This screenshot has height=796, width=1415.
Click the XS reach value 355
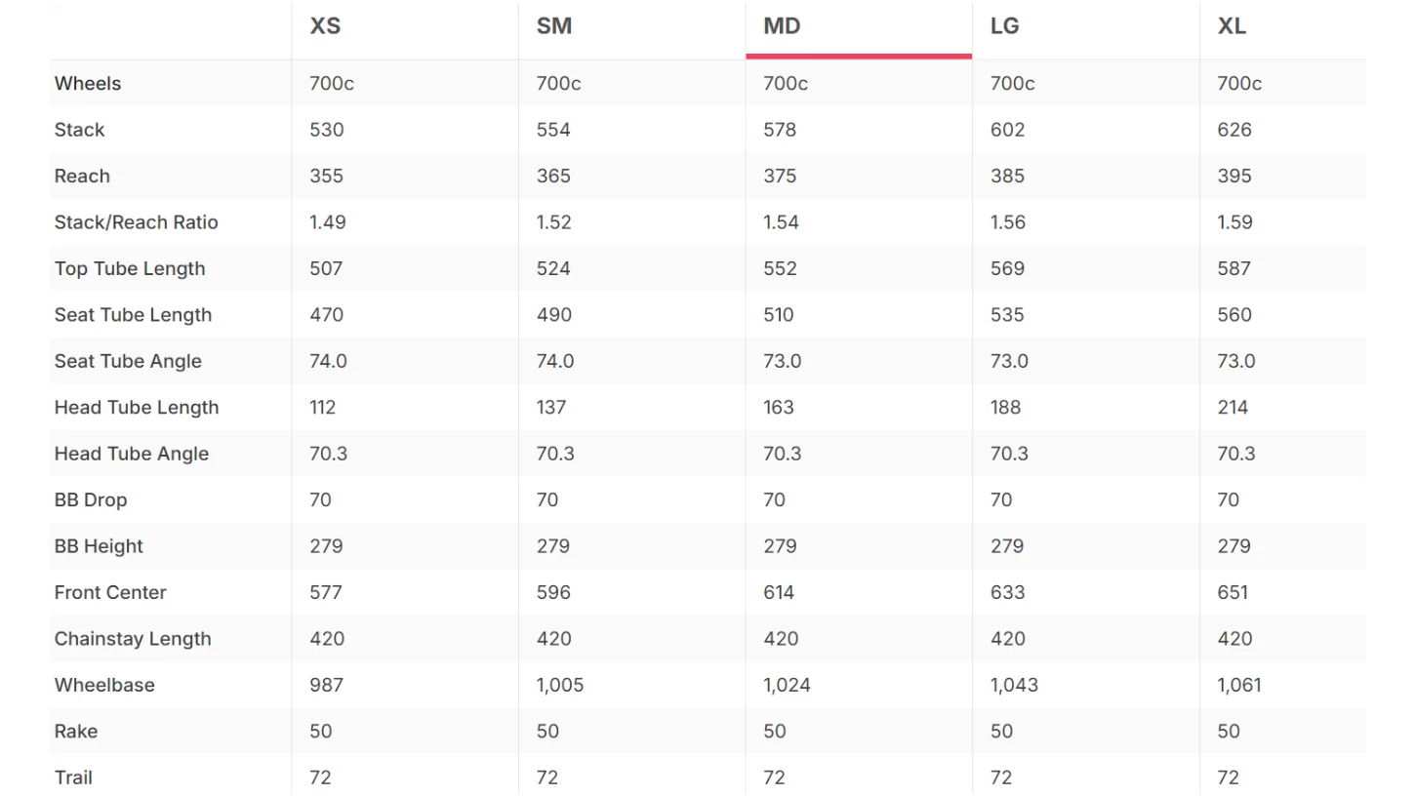326,177
